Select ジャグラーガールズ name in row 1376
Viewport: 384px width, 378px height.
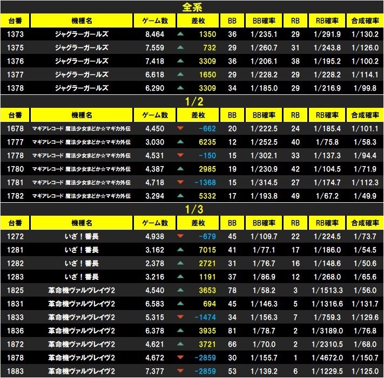(x=82, y=61)
